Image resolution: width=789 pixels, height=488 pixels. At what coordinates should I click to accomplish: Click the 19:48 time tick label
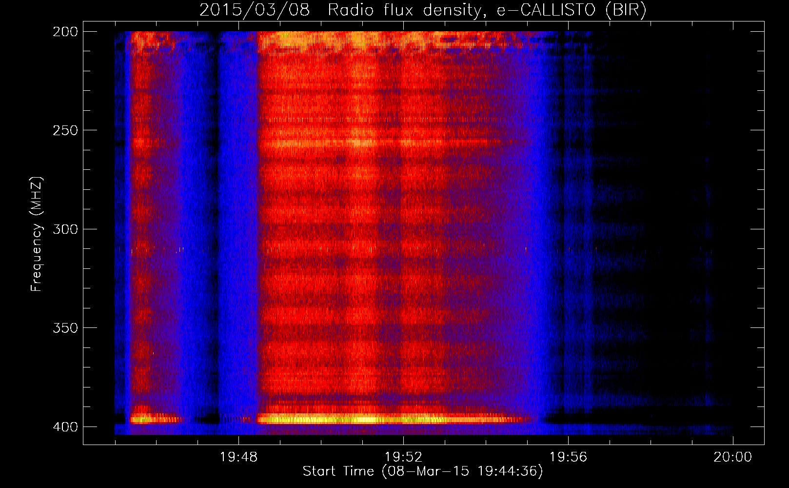(238, 457)
